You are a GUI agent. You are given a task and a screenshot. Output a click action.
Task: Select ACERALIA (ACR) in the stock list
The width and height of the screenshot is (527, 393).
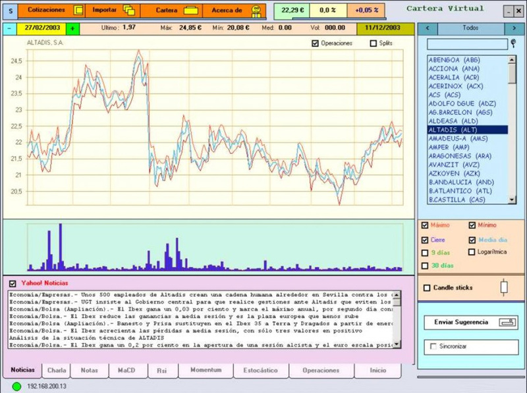[468, 78]
